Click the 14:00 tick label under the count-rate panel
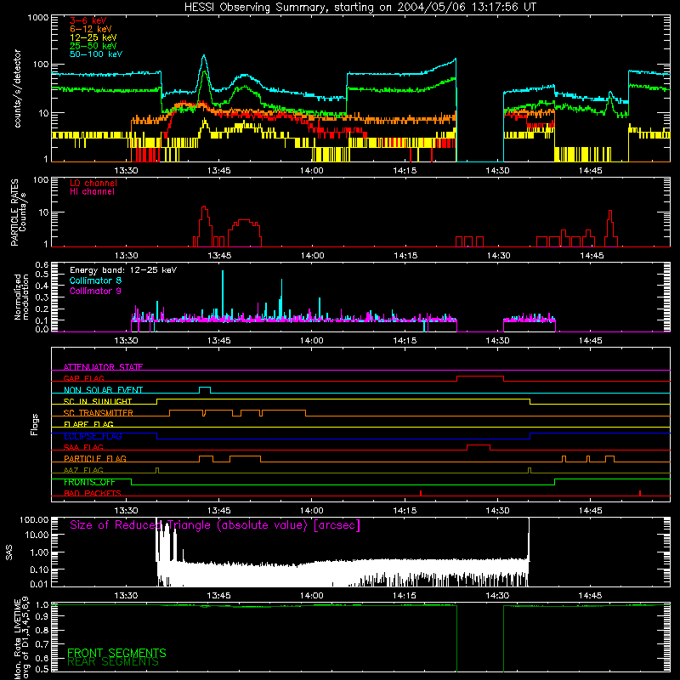Viewport: 680px width, 680px height. coord(312,171)
